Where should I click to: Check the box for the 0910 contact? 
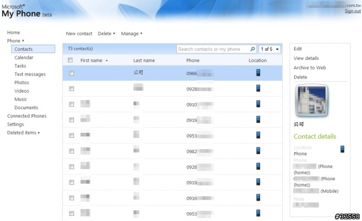tap(72, 104)
